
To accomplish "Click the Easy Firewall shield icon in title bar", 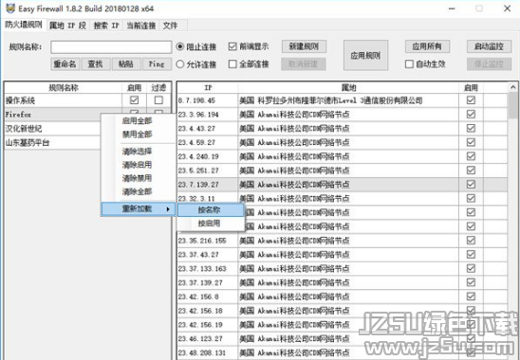I will [x=10, y=9].
